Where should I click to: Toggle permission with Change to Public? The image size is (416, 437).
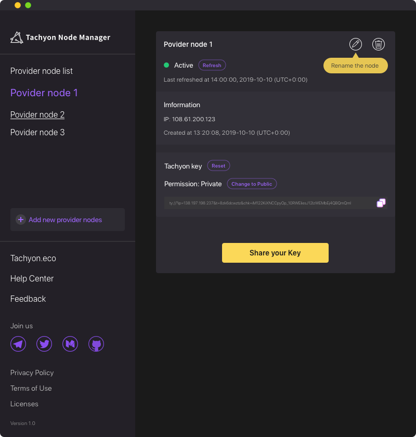tap(252, 184)
